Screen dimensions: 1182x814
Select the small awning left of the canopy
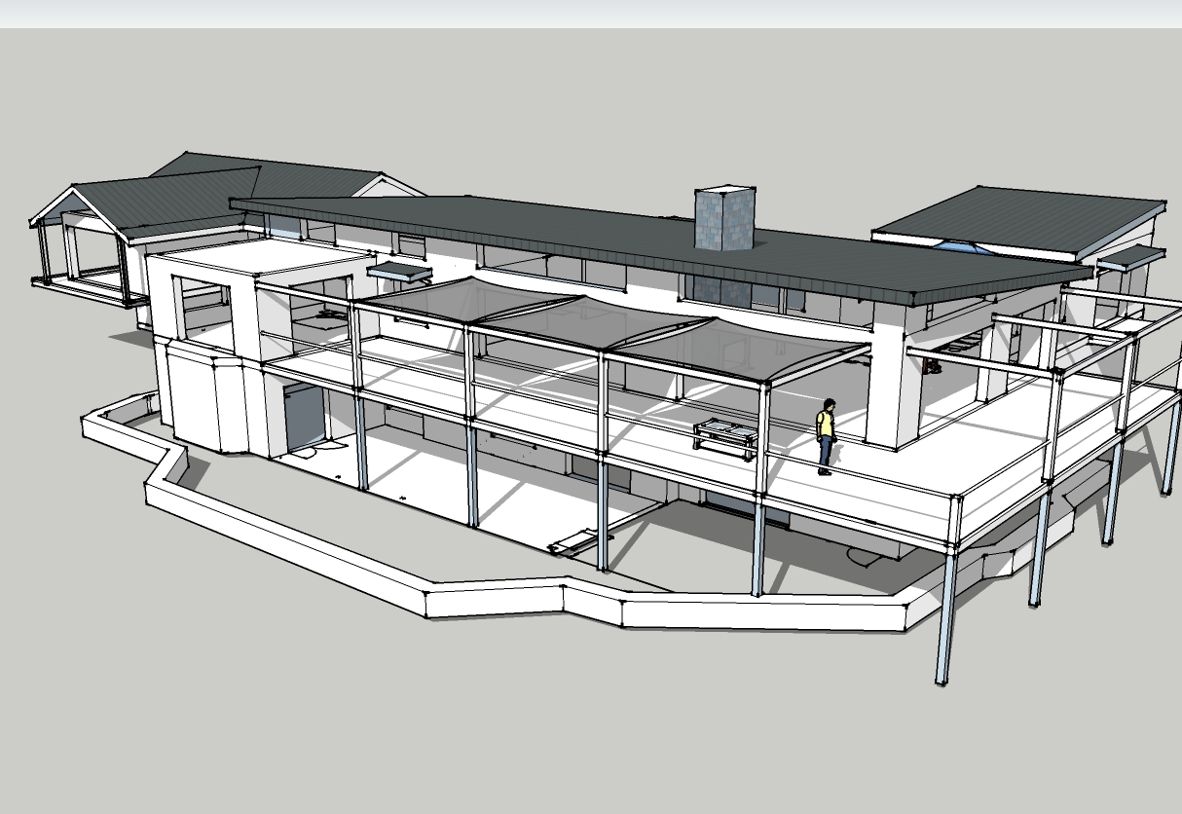399,271
